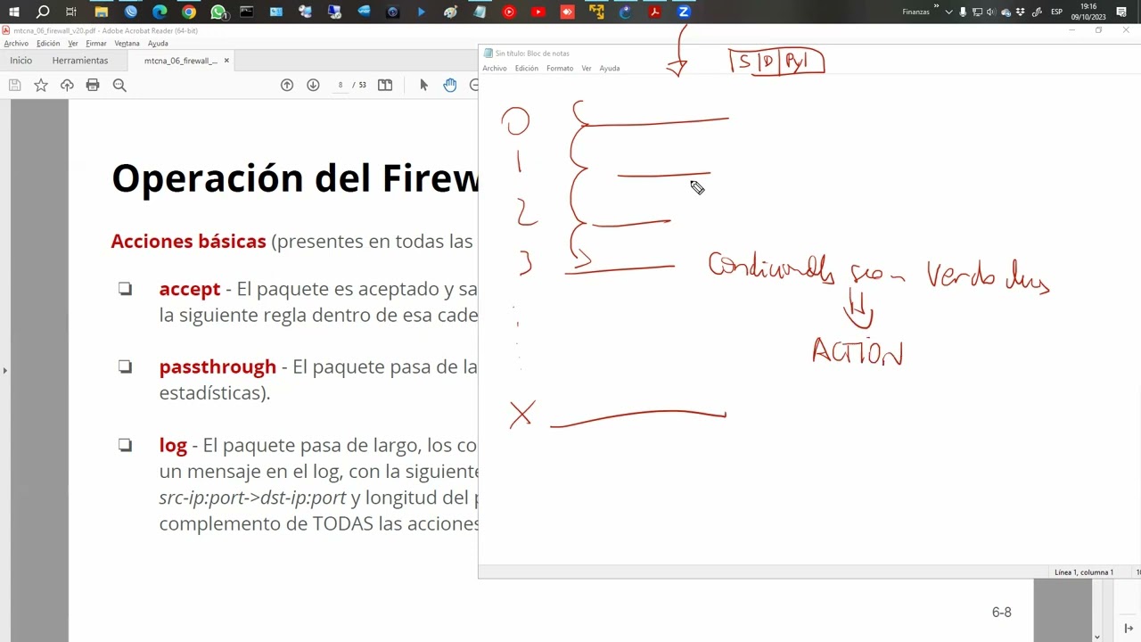1141x642 pixels.
Task: Open Ver menu in Acrobat Reader
Action: [73, 43]
